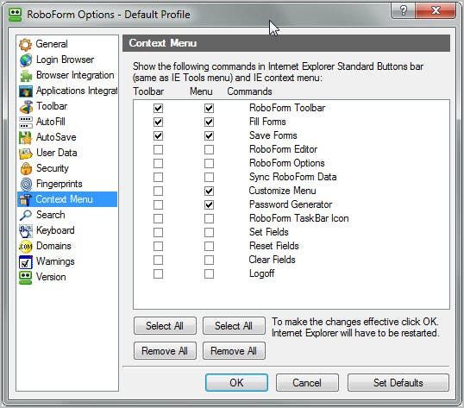Uncheck Menu box for RoboForm Toolbar
Screen dimensions: 464x408
tap(209, 109)
